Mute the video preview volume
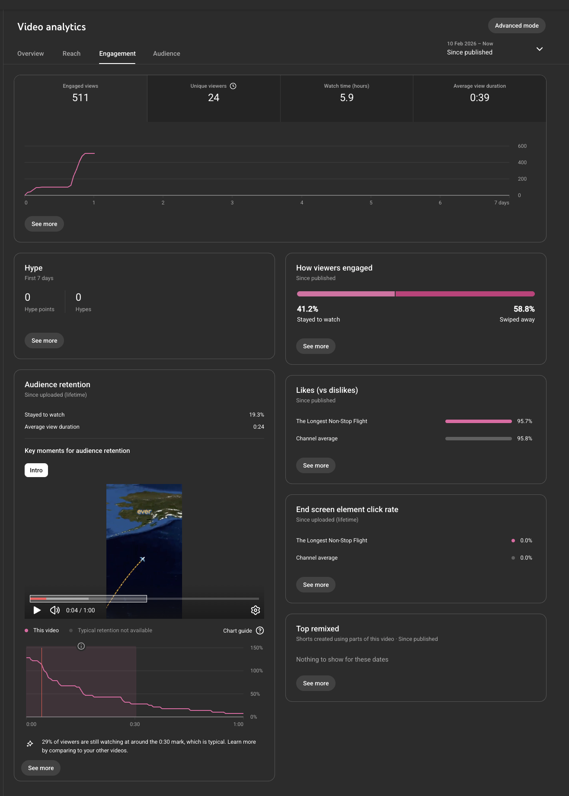The height and width of the screenshot is (796, 569). [x=55, y=610]
